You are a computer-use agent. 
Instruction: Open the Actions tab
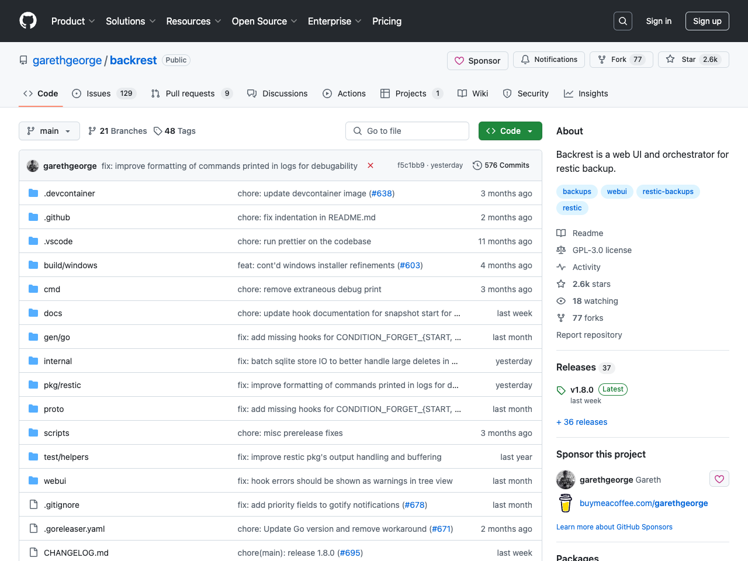point(344,93)
